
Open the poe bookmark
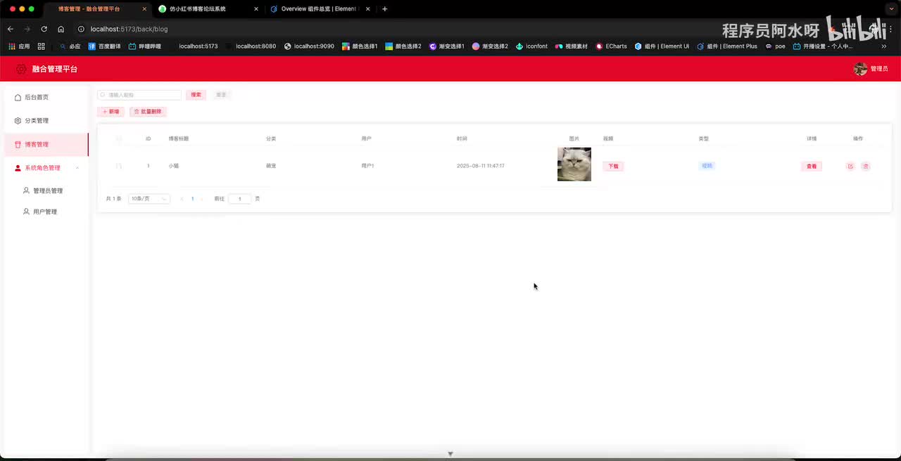point(775,46)
